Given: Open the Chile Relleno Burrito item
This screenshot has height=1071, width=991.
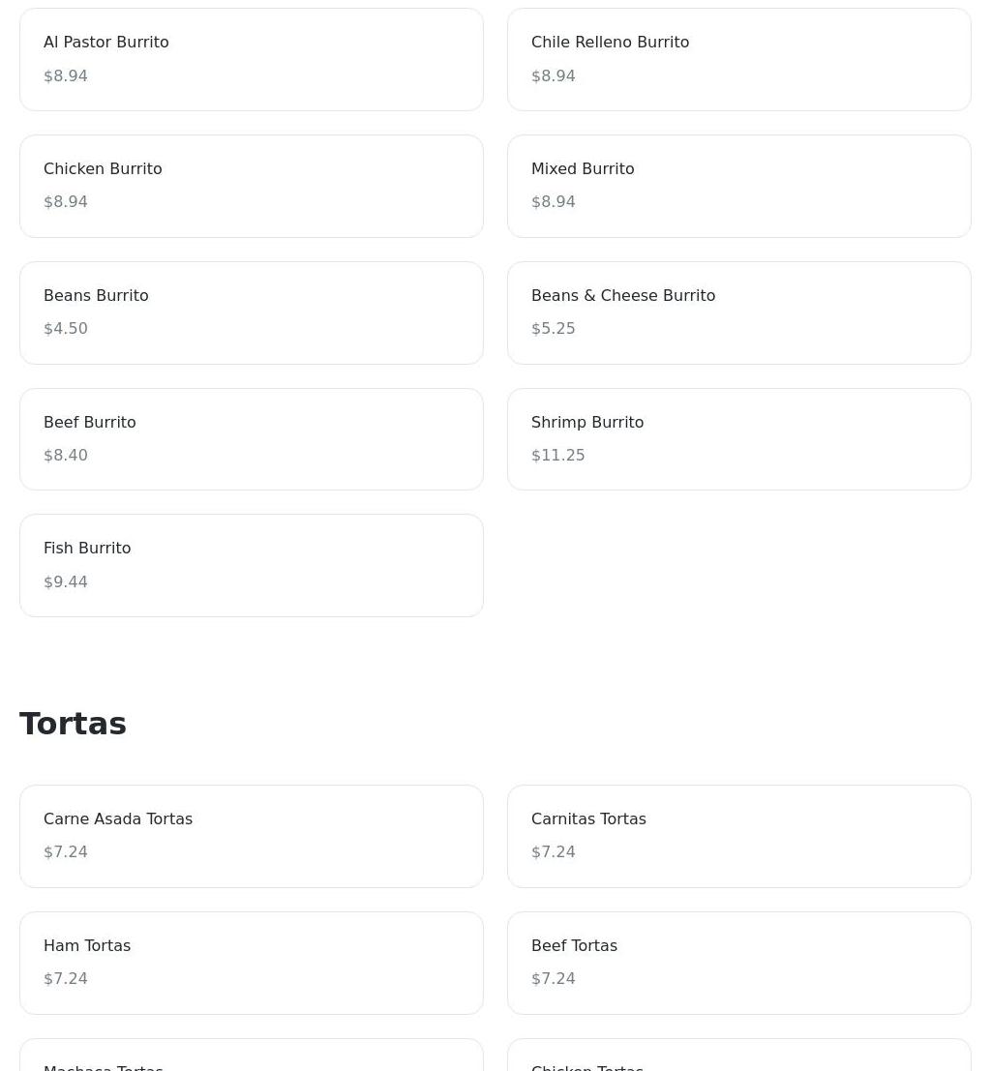Looking at the screenshot, I should pyautogui.click(x=738, y=59).
